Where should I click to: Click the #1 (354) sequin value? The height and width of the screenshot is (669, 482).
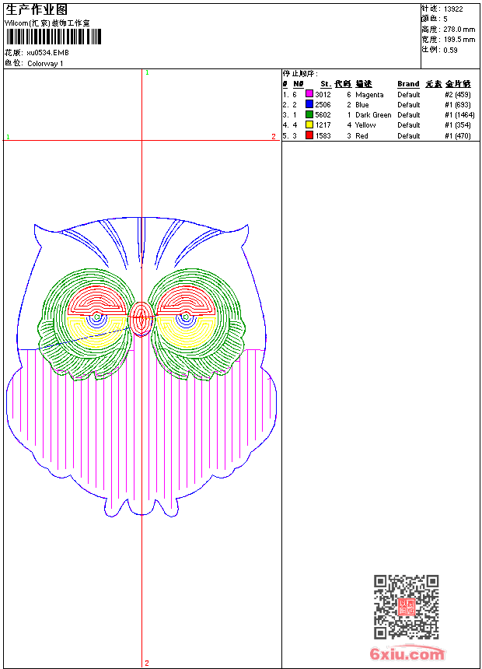(x=458, y=125)
